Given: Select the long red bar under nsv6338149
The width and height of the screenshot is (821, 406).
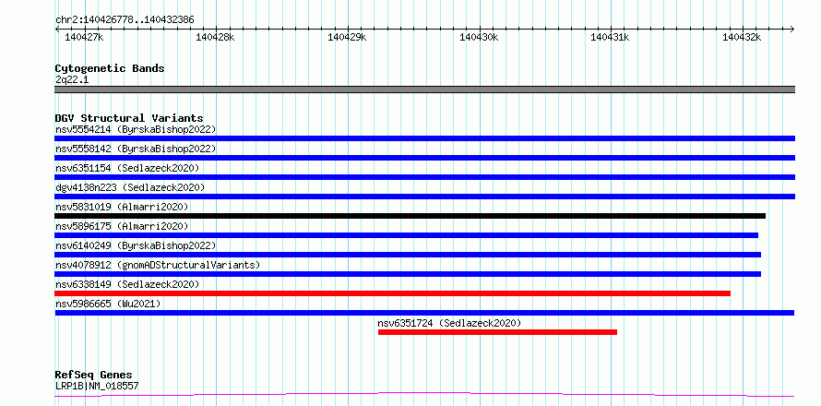Looking at the screenshot, I should click(392, 293).
